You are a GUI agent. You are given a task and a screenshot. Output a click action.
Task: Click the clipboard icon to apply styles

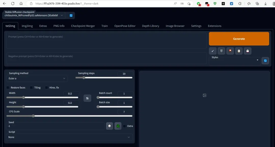pyautogui.click(x=239, y=51)
